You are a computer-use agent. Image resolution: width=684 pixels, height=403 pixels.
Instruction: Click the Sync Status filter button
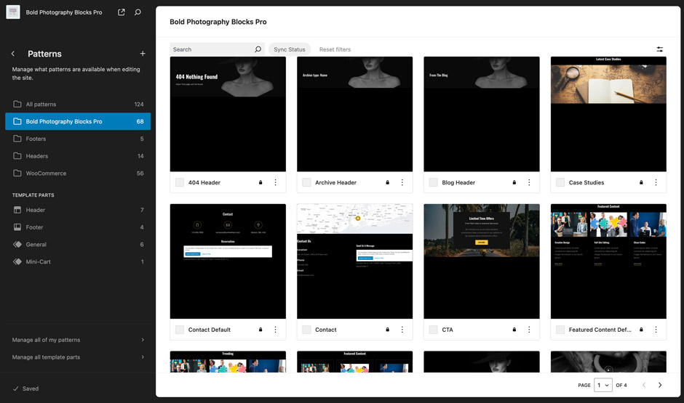(x=289, y=49)
